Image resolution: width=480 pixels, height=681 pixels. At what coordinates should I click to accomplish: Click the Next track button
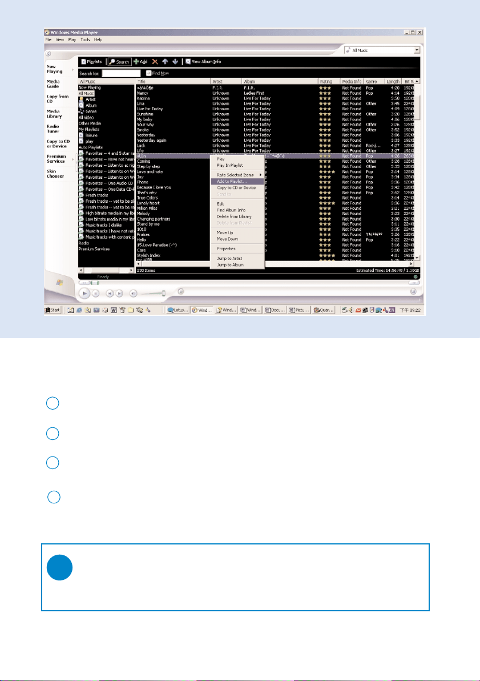119,294
